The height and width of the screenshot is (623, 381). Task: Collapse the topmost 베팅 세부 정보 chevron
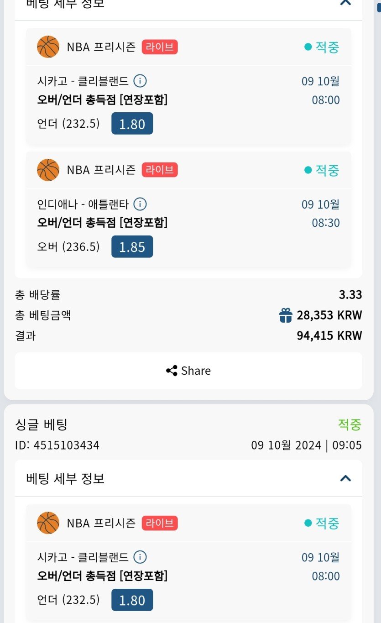(345, 3)
